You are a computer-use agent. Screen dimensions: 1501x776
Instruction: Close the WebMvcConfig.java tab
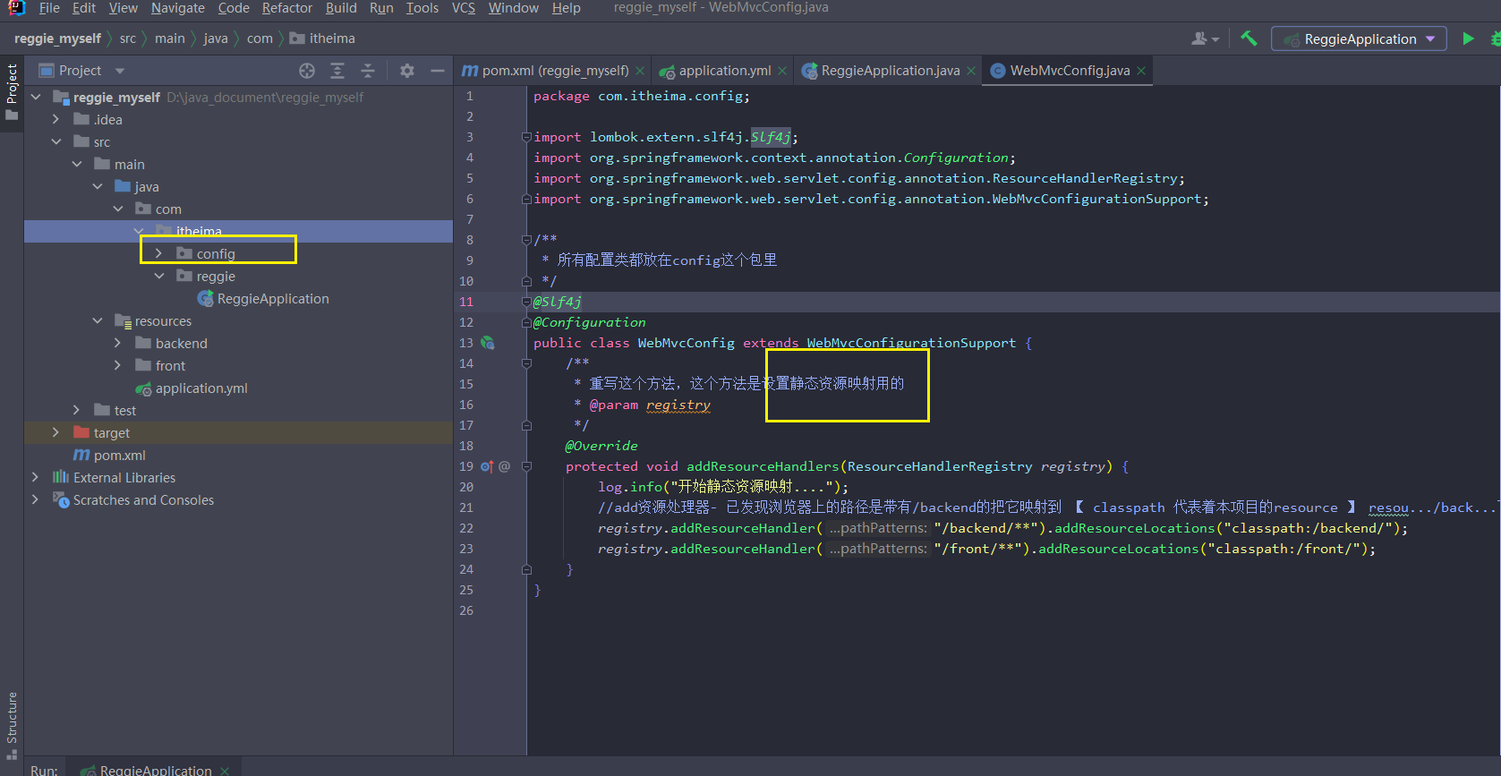pos(1141,71)
